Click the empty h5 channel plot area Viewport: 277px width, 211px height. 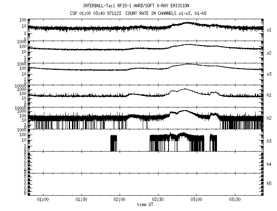coord(146,183)
